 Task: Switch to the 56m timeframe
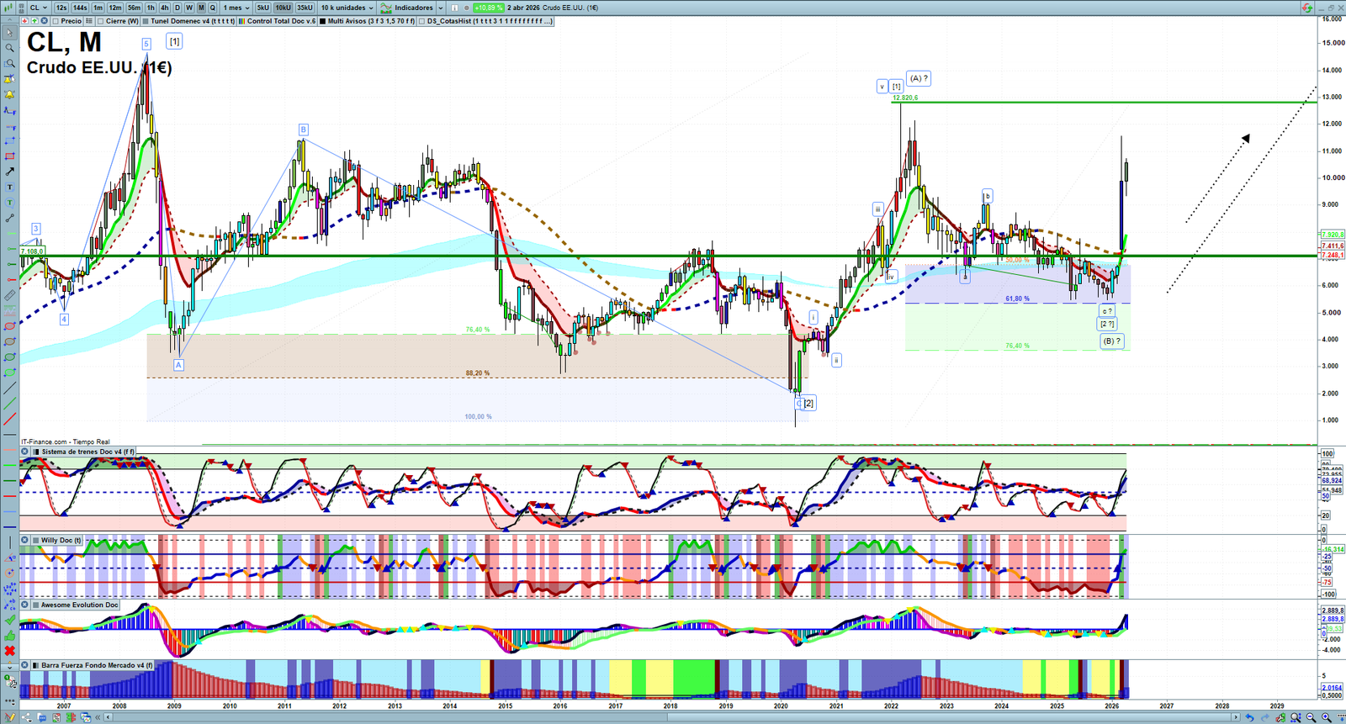[x=134, y=8]
